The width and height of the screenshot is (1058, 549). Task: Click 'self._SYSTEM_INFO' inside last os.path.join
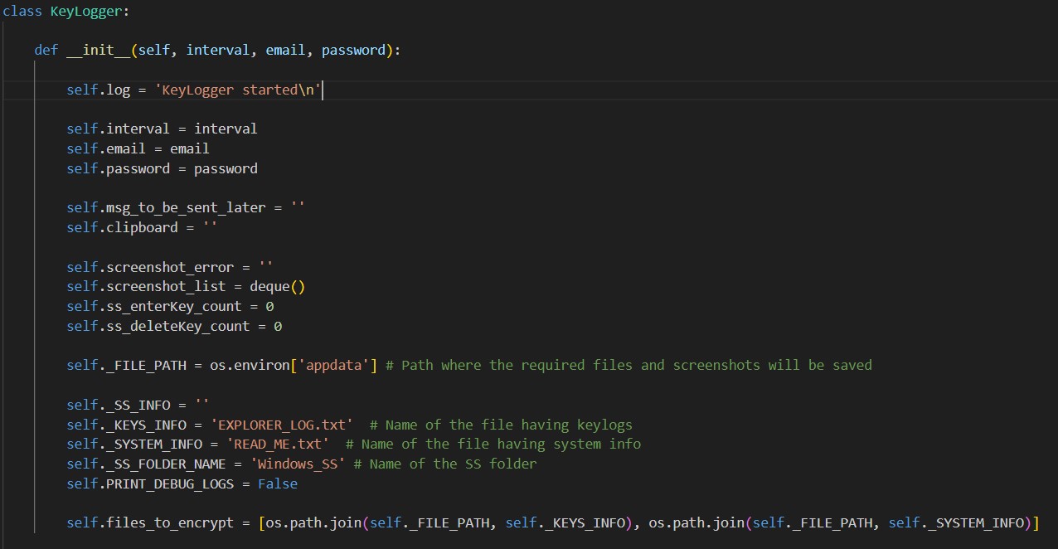coord(955,523)
